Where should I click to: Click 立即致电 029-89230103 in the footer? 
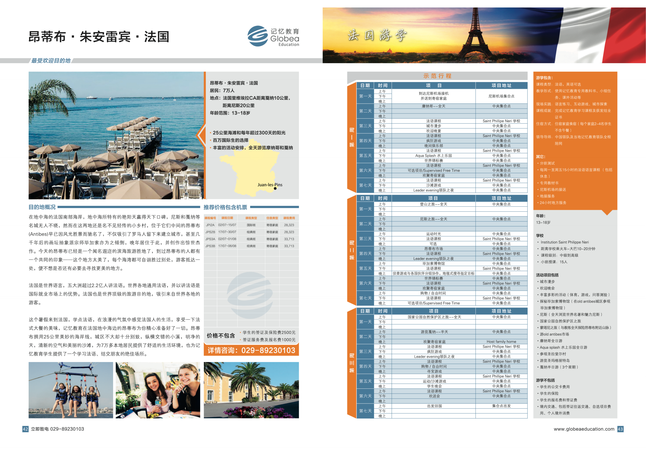tap(58, 429)
